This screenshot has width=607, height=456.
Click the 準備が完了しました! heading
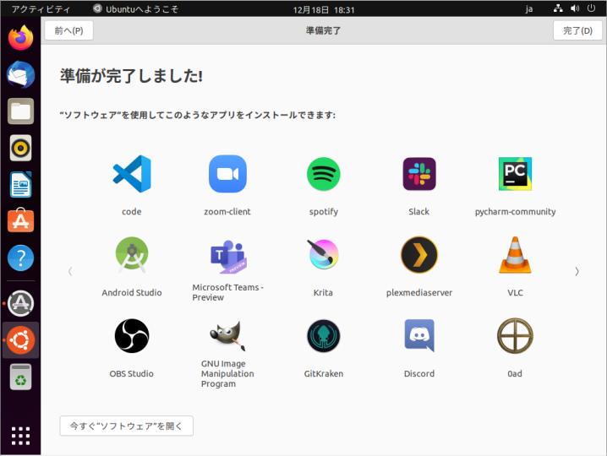(x=131, y=76)
